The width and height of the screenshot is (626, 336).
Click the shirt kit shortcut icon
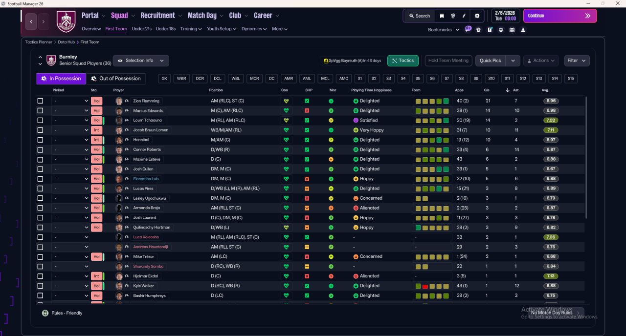pos(478,30)
